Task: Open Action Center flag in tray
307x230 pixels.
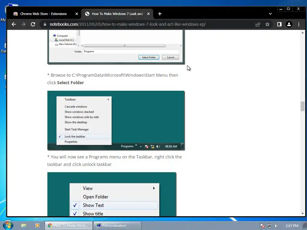Action: coord(262,226)
